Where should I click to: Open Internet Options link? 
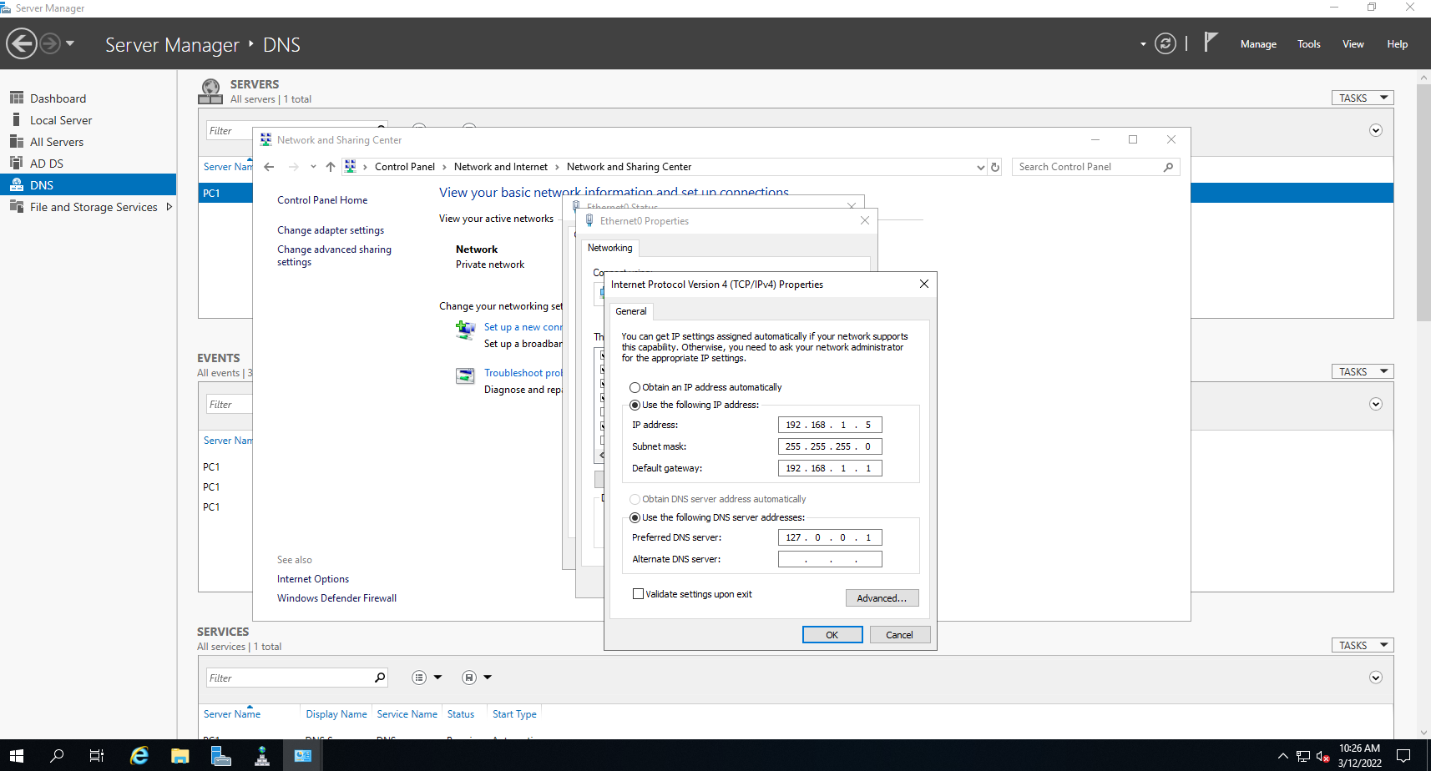tap(313, 579)
